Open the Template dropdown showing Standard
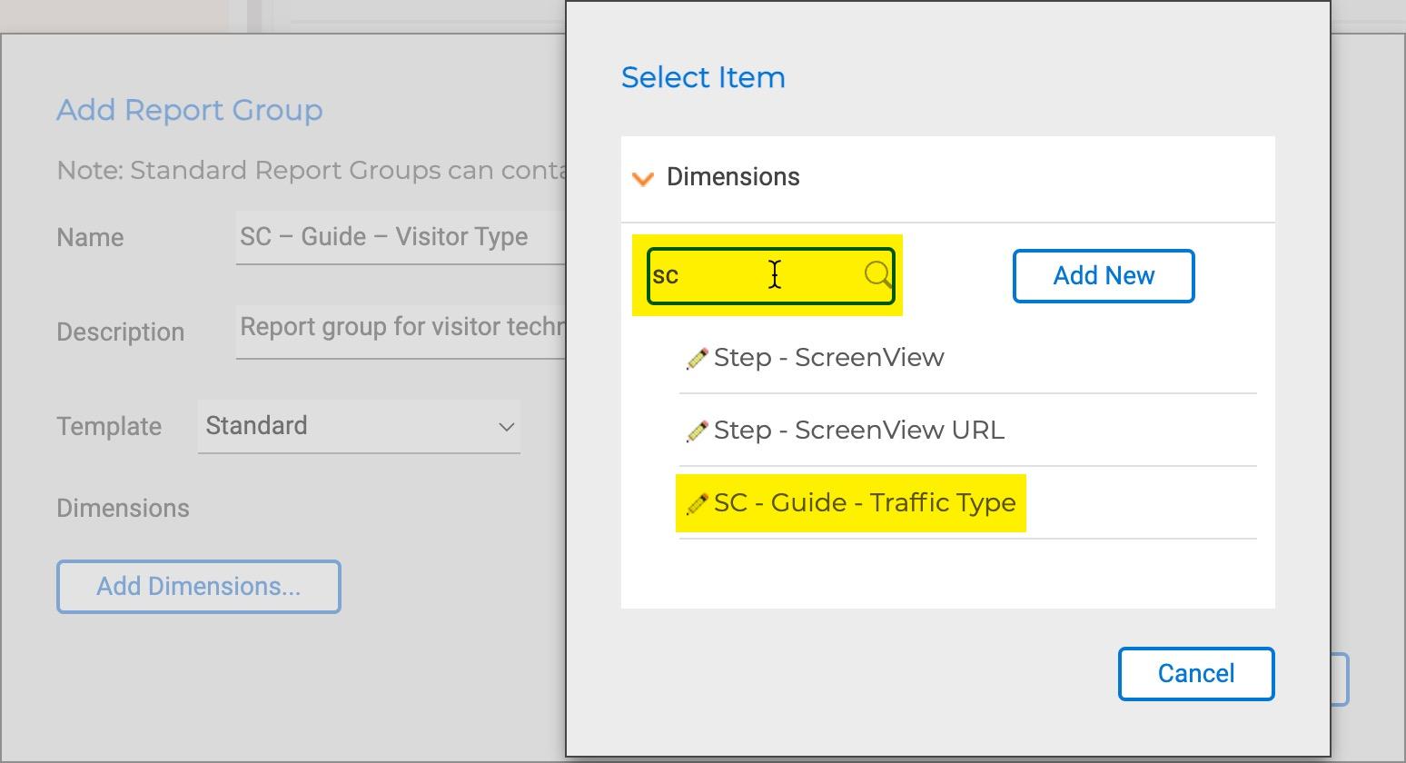 [359, 426]
